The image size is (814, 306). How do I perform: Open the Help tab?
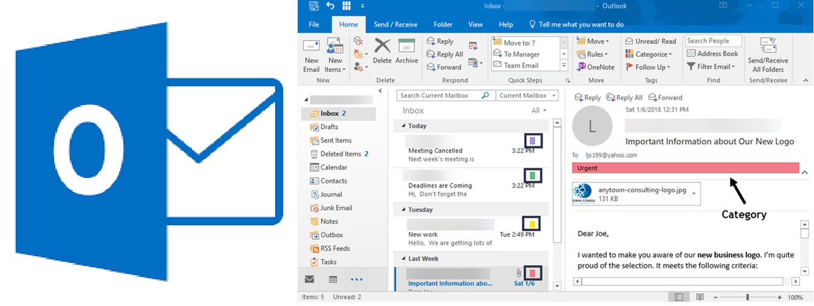(506, 24)
